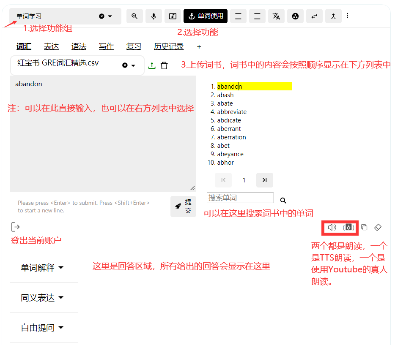Click the swap arrows icon in toolbar
395x345 pixels.
[314, 16]
